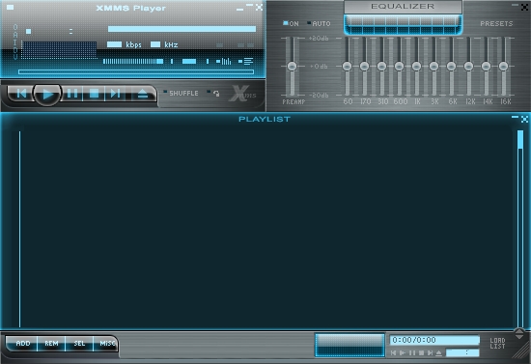
Task: Click clutterbar letter I for file info
Action: (15, 42)
